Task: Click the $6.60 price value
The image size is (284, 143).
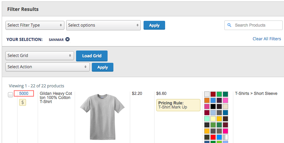Action: [x=161, y=94]
